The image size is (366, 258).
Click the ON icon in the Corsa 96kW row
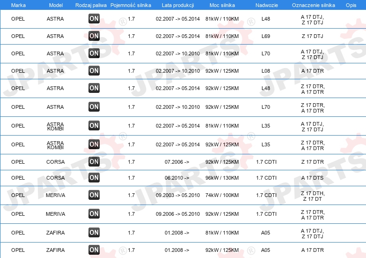[x=94, y=178]
